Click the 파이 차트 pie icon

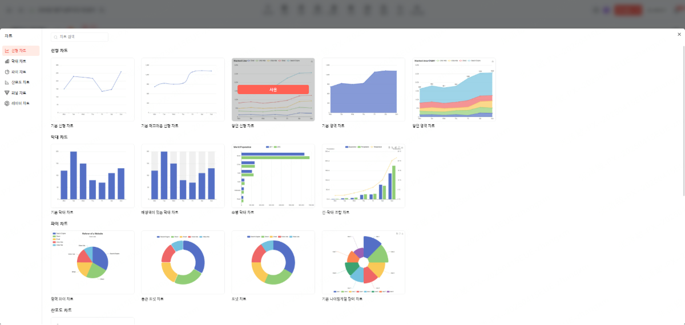[7, 72]
